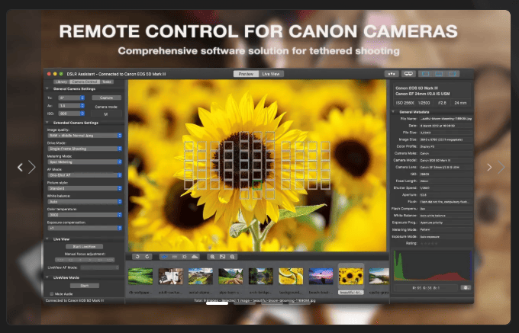Viewport: 519px width, 333px height.
Task: Select the 4k-wallpaper grass thumbnail
Action: pos(140,276)
